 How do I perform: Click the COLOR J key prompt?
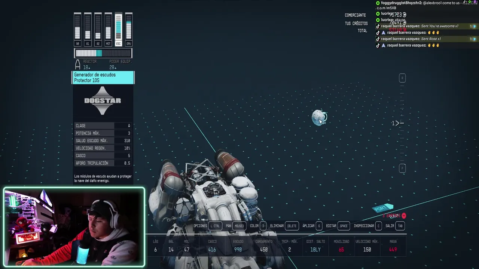(x=258, y=226)
